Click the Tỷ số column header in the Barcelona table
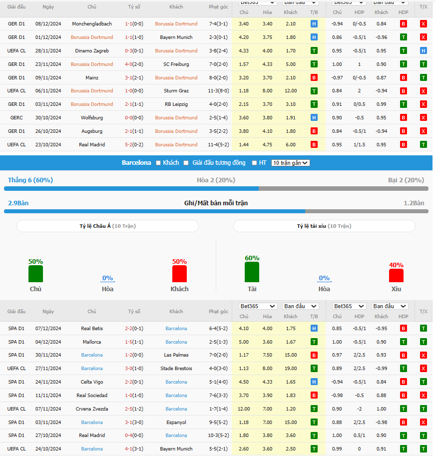The height and width of the screenshot is (457, 435). tap(134, 312)
